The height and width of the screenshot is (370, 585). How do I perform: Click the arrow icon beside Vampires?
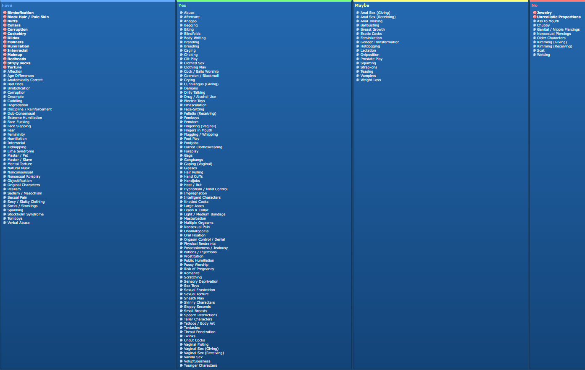(358, 76)
